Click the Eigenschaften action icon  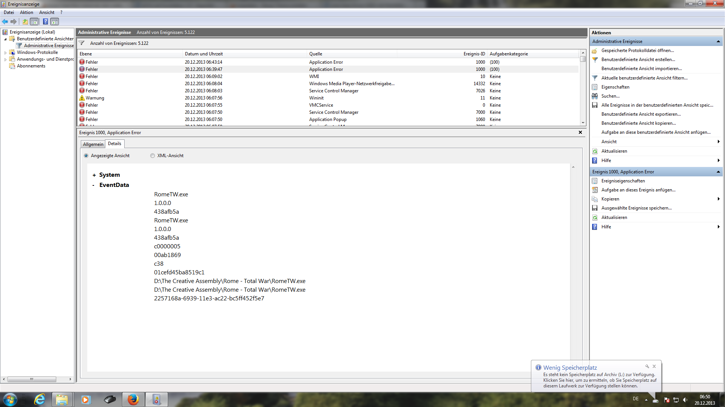595,87
